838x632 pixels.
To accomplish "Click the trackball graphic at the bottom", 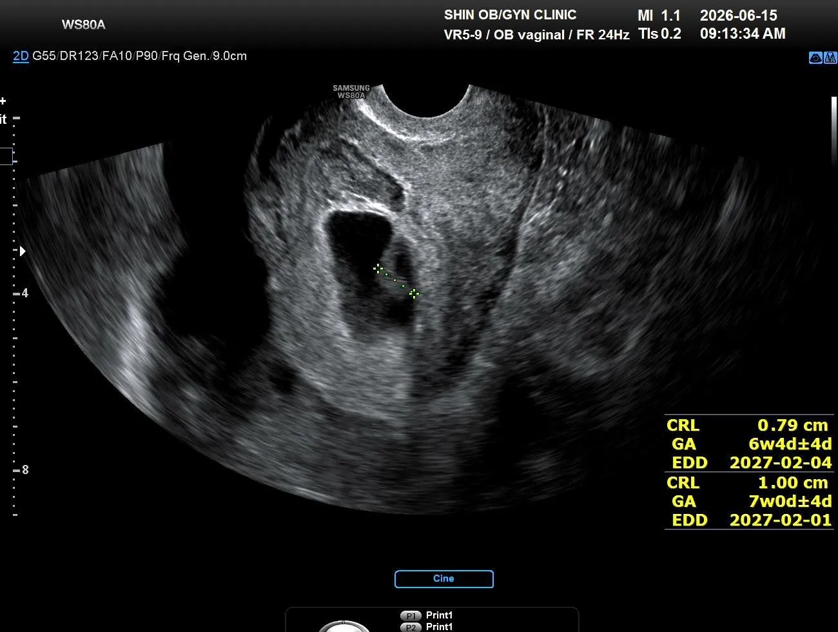I will [345, 626].
